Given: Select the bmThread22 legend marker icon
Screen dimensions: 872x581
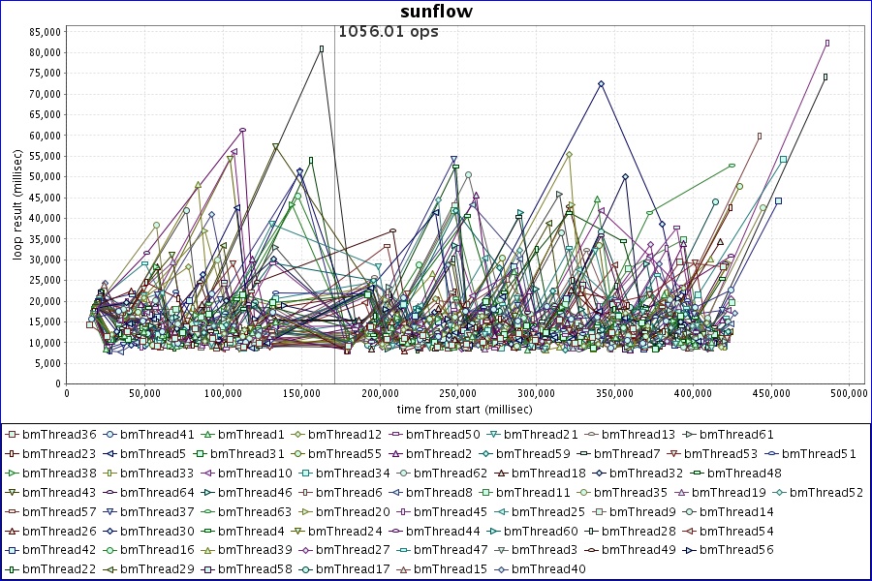Looking at the screenshot, I should (12, 568).
